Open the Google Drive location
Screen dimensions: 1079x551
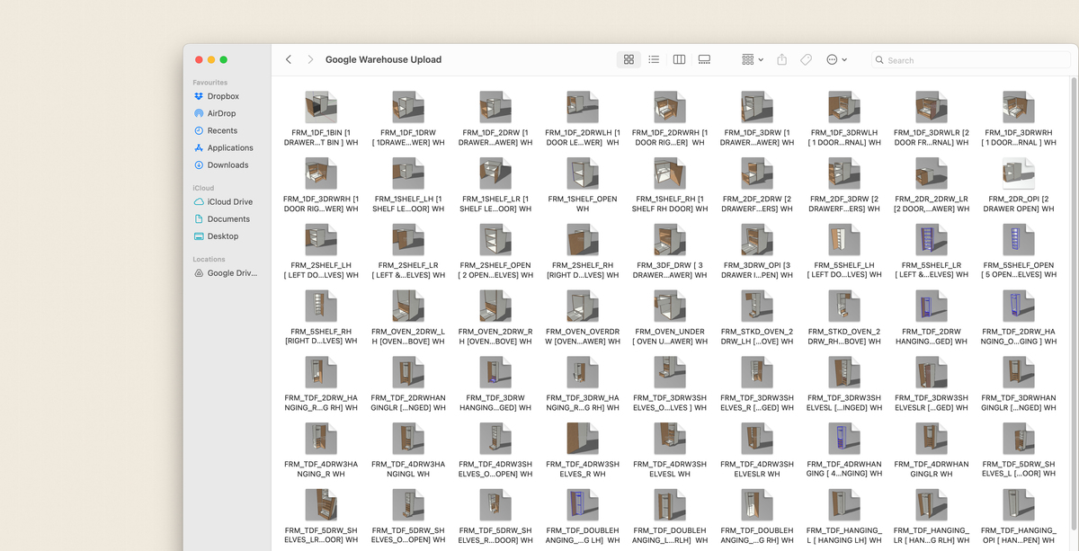tap(232, 273)
